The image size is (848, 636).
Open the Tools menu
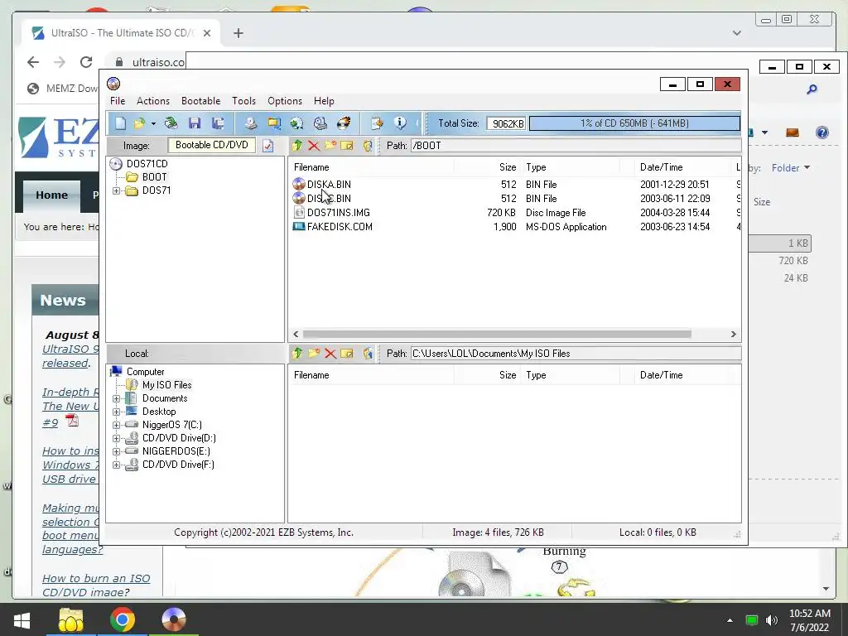[x=244, y=100]
